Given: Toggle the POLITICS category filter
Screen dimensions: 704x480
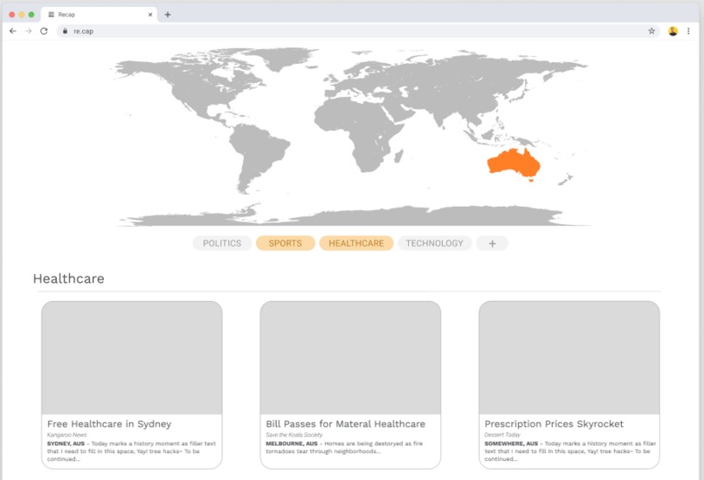Looking at the screenshot, I should coord(222,243).
